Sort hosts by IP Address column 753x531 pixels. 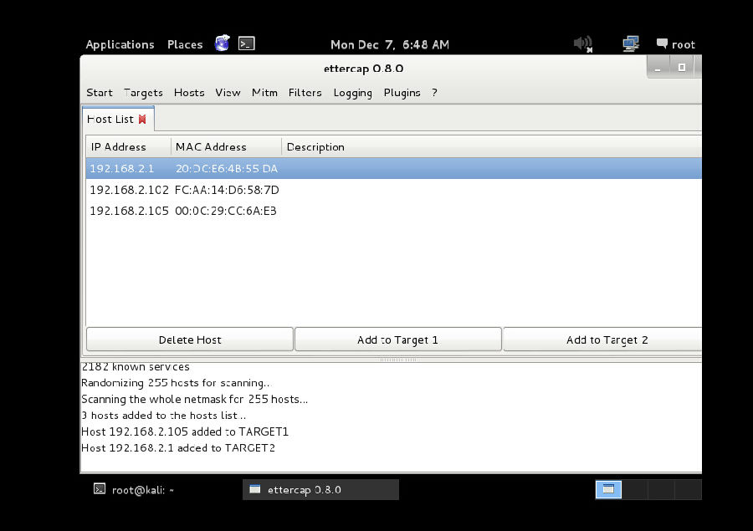[128, 147]
